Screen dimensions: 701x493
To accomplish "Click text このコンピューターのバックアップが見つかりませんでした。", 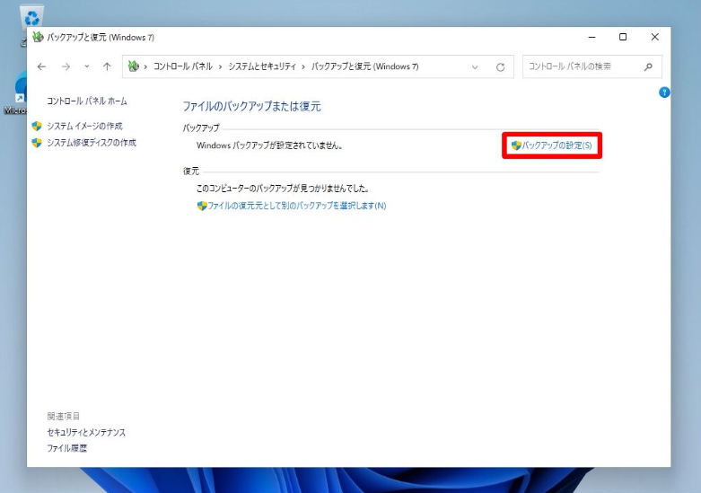I will (283, 189).
